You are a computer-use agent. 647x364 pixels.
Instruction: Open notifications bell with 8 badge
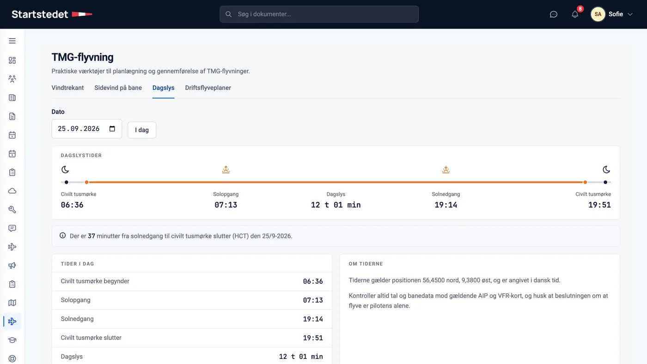tap(575, 14)
